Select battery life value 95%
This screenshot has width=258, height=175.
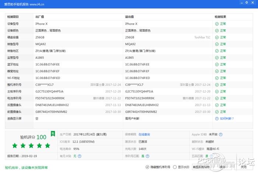click(76, 149)
